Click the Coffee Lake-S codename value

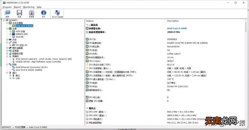tap(174, 54)
